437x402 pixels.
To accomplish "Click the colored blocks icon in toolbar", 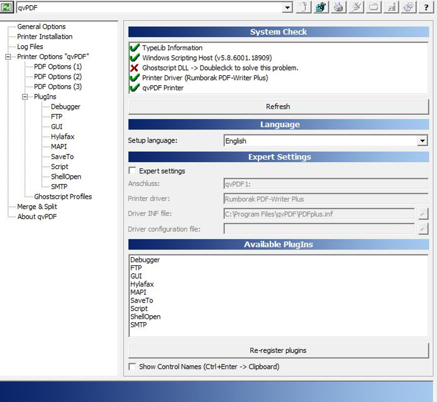I will (x=321, y=8).
